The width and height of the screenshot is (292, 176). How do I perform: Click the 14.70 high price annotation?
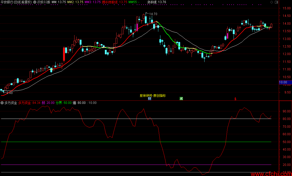153,14
